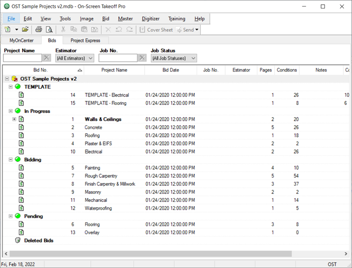Switch to the MyOnCenter tab
This screenshot has height=268, width=352.
pos(21,41)
